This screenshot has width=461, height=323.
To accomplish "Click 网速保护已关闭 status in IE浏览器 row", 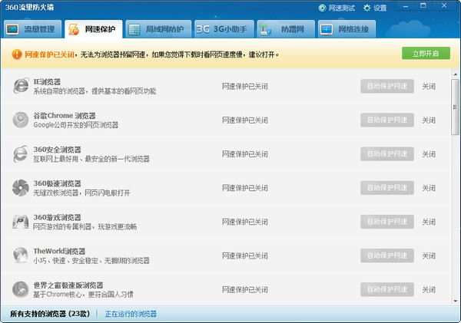I will point(244,87).
